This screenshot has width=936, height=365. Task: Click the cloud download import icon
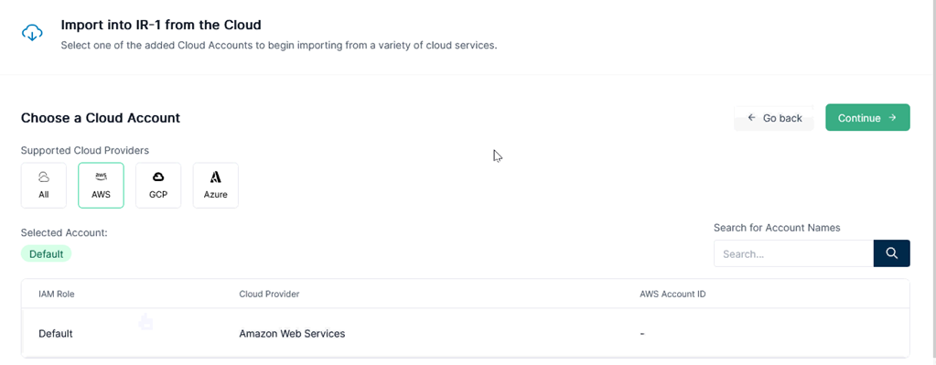32,33
